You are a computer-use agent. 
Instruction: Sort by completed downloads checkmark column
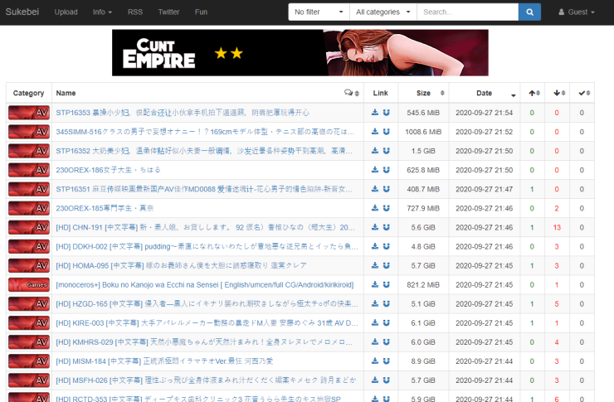coord(582,93)
